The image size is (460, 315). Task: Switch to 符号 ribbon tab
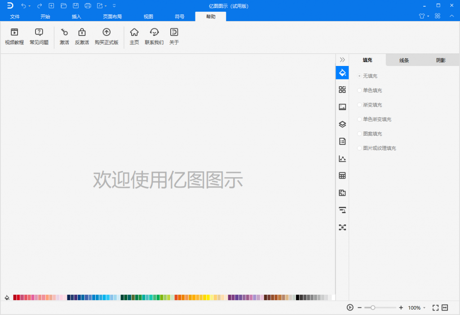pos(180,17)
